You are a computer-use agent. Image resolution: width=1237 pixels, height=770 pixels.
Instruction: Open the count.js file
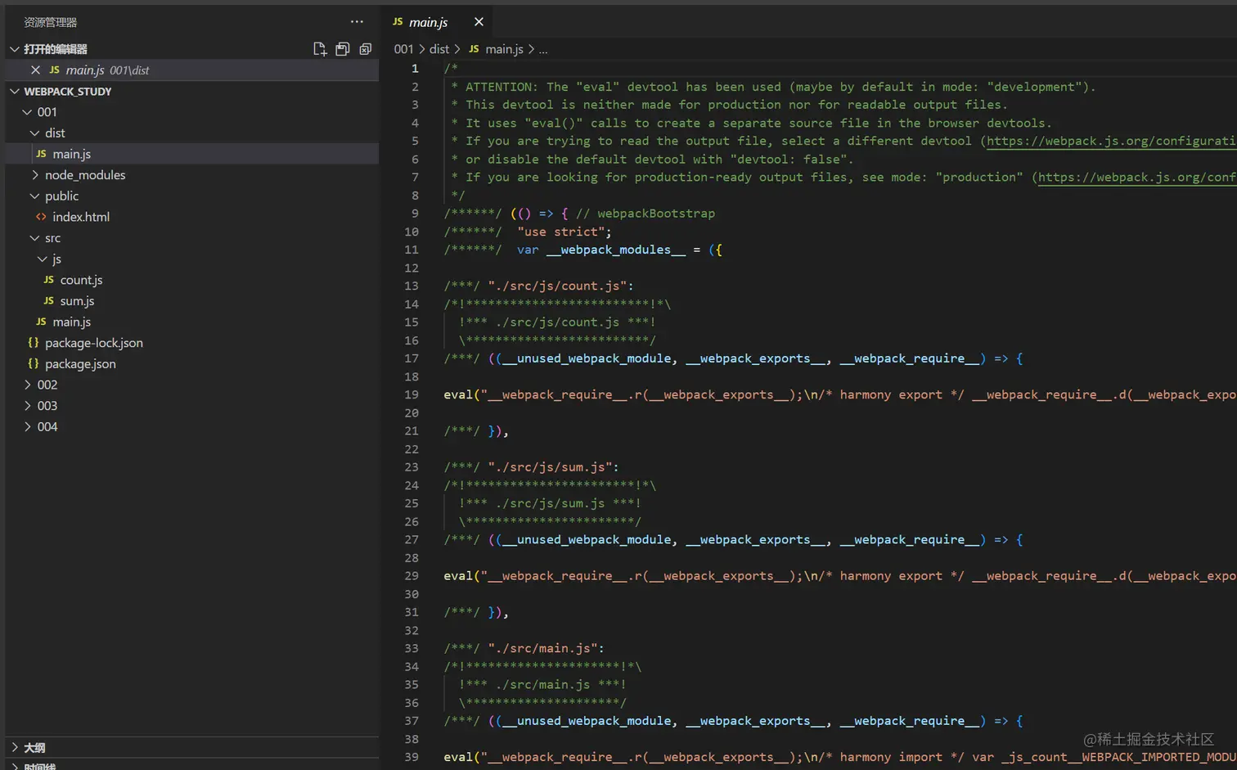(81, 280)
